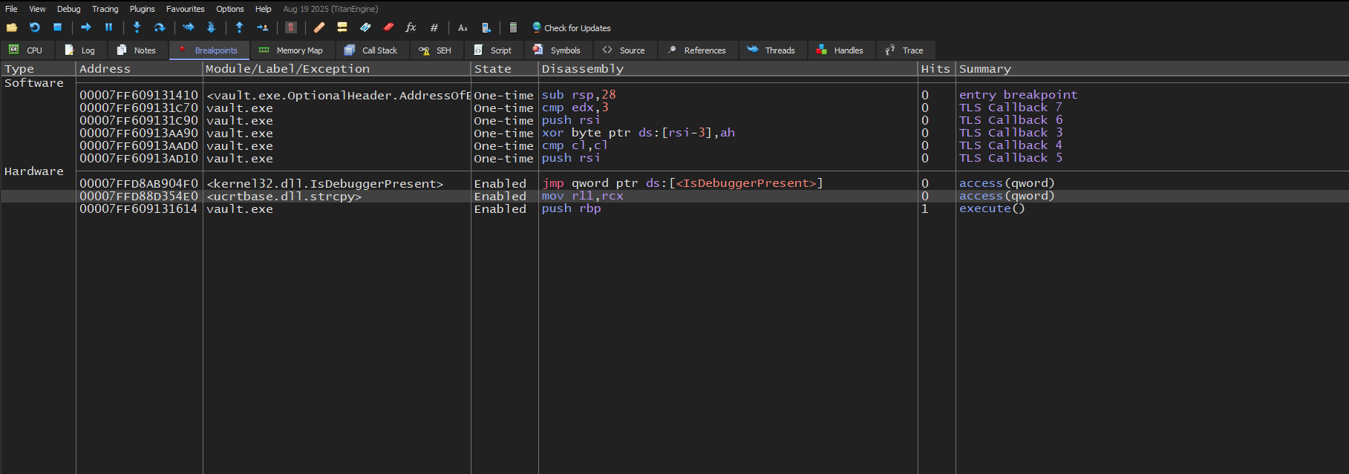The image size is (1349, 474).
Task: Show the Bookmarks view
Action: [388, 27]
